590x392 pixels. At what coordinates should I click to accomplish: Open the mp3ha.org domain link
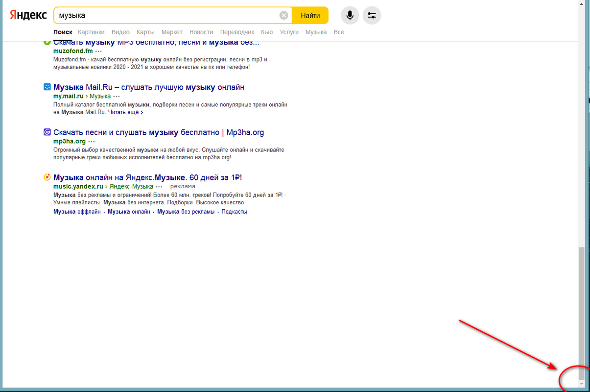click(70, 142)
